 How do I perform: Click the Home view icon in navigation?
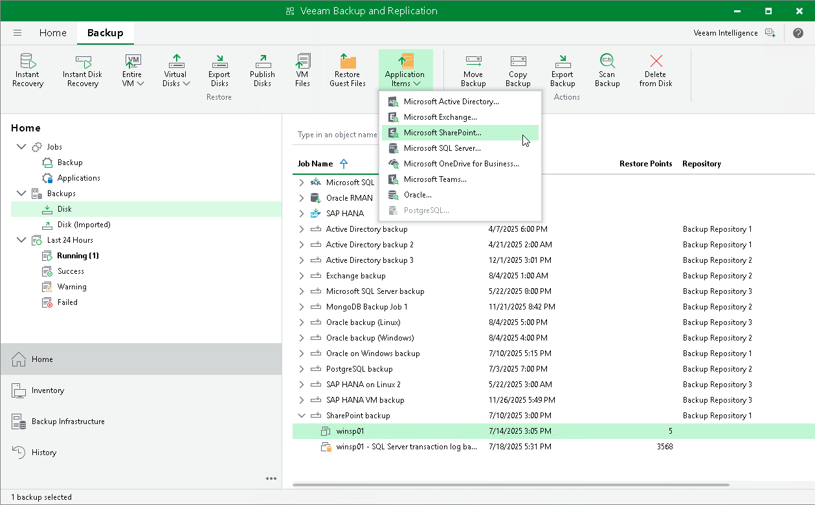click(x=19, y=359)
